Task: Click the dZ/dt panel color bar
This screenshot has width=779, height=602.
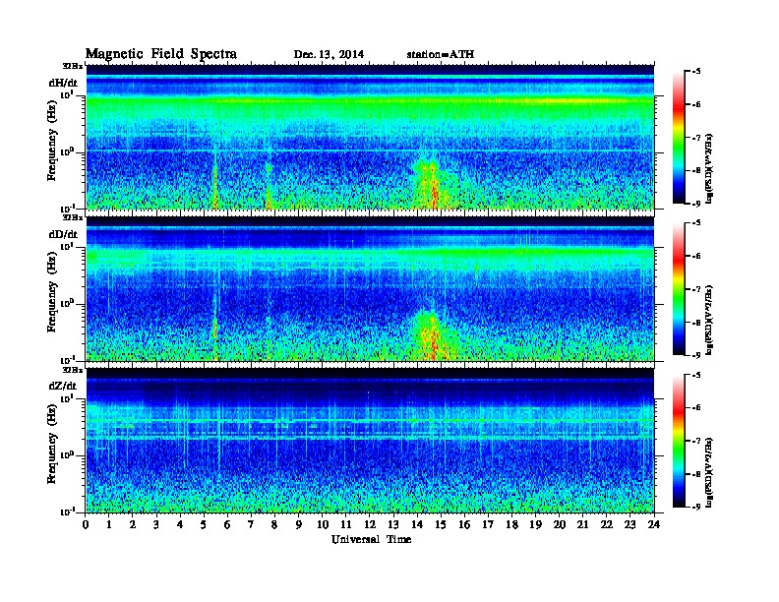Action: click(x=679, y=441)
